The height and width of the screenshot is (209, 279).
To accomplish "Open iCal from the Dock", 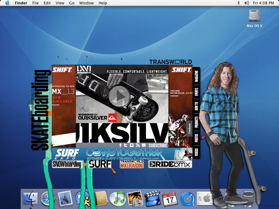I will click(x=170, y=198).
